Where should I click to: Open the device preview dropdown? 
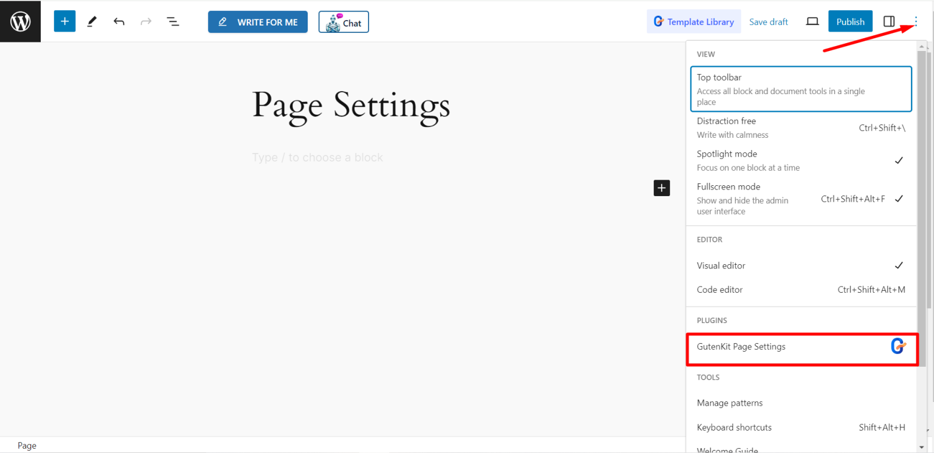pos(812,21)
